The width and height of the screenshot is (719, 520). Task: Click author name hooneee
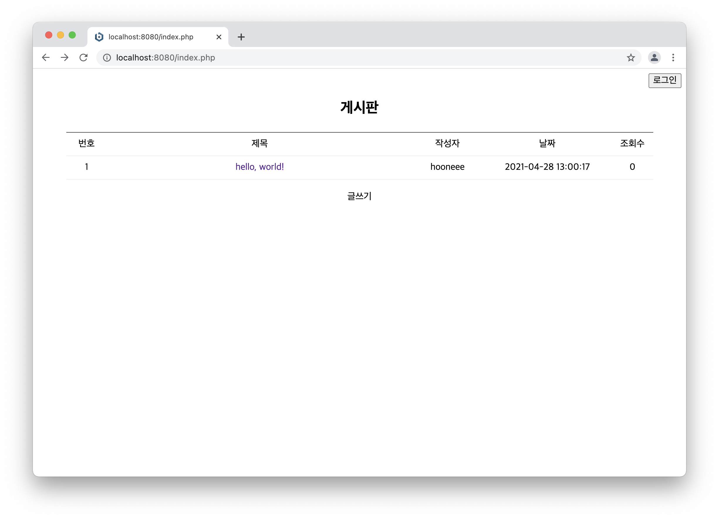[x=447, y=167]
